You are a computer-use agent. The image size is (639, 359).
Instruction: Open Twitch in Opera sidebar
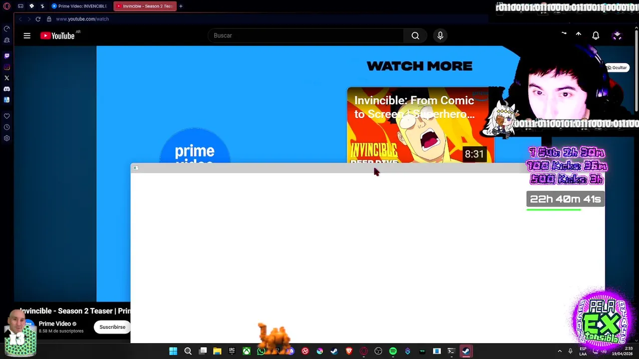7,56
